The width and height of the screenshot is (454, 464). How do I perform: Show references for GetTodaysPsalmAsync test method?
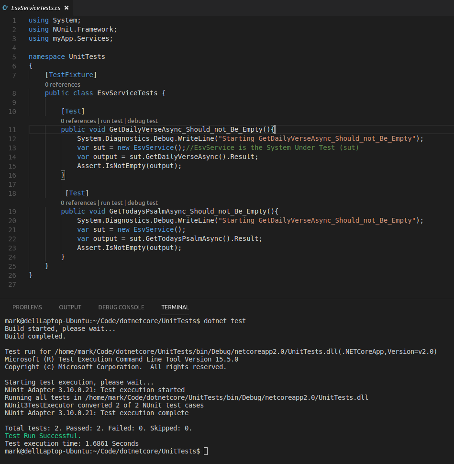tap(78, 203)
